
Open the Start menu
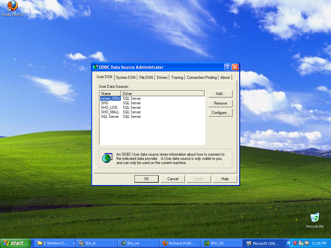click(x=15, y=243)
